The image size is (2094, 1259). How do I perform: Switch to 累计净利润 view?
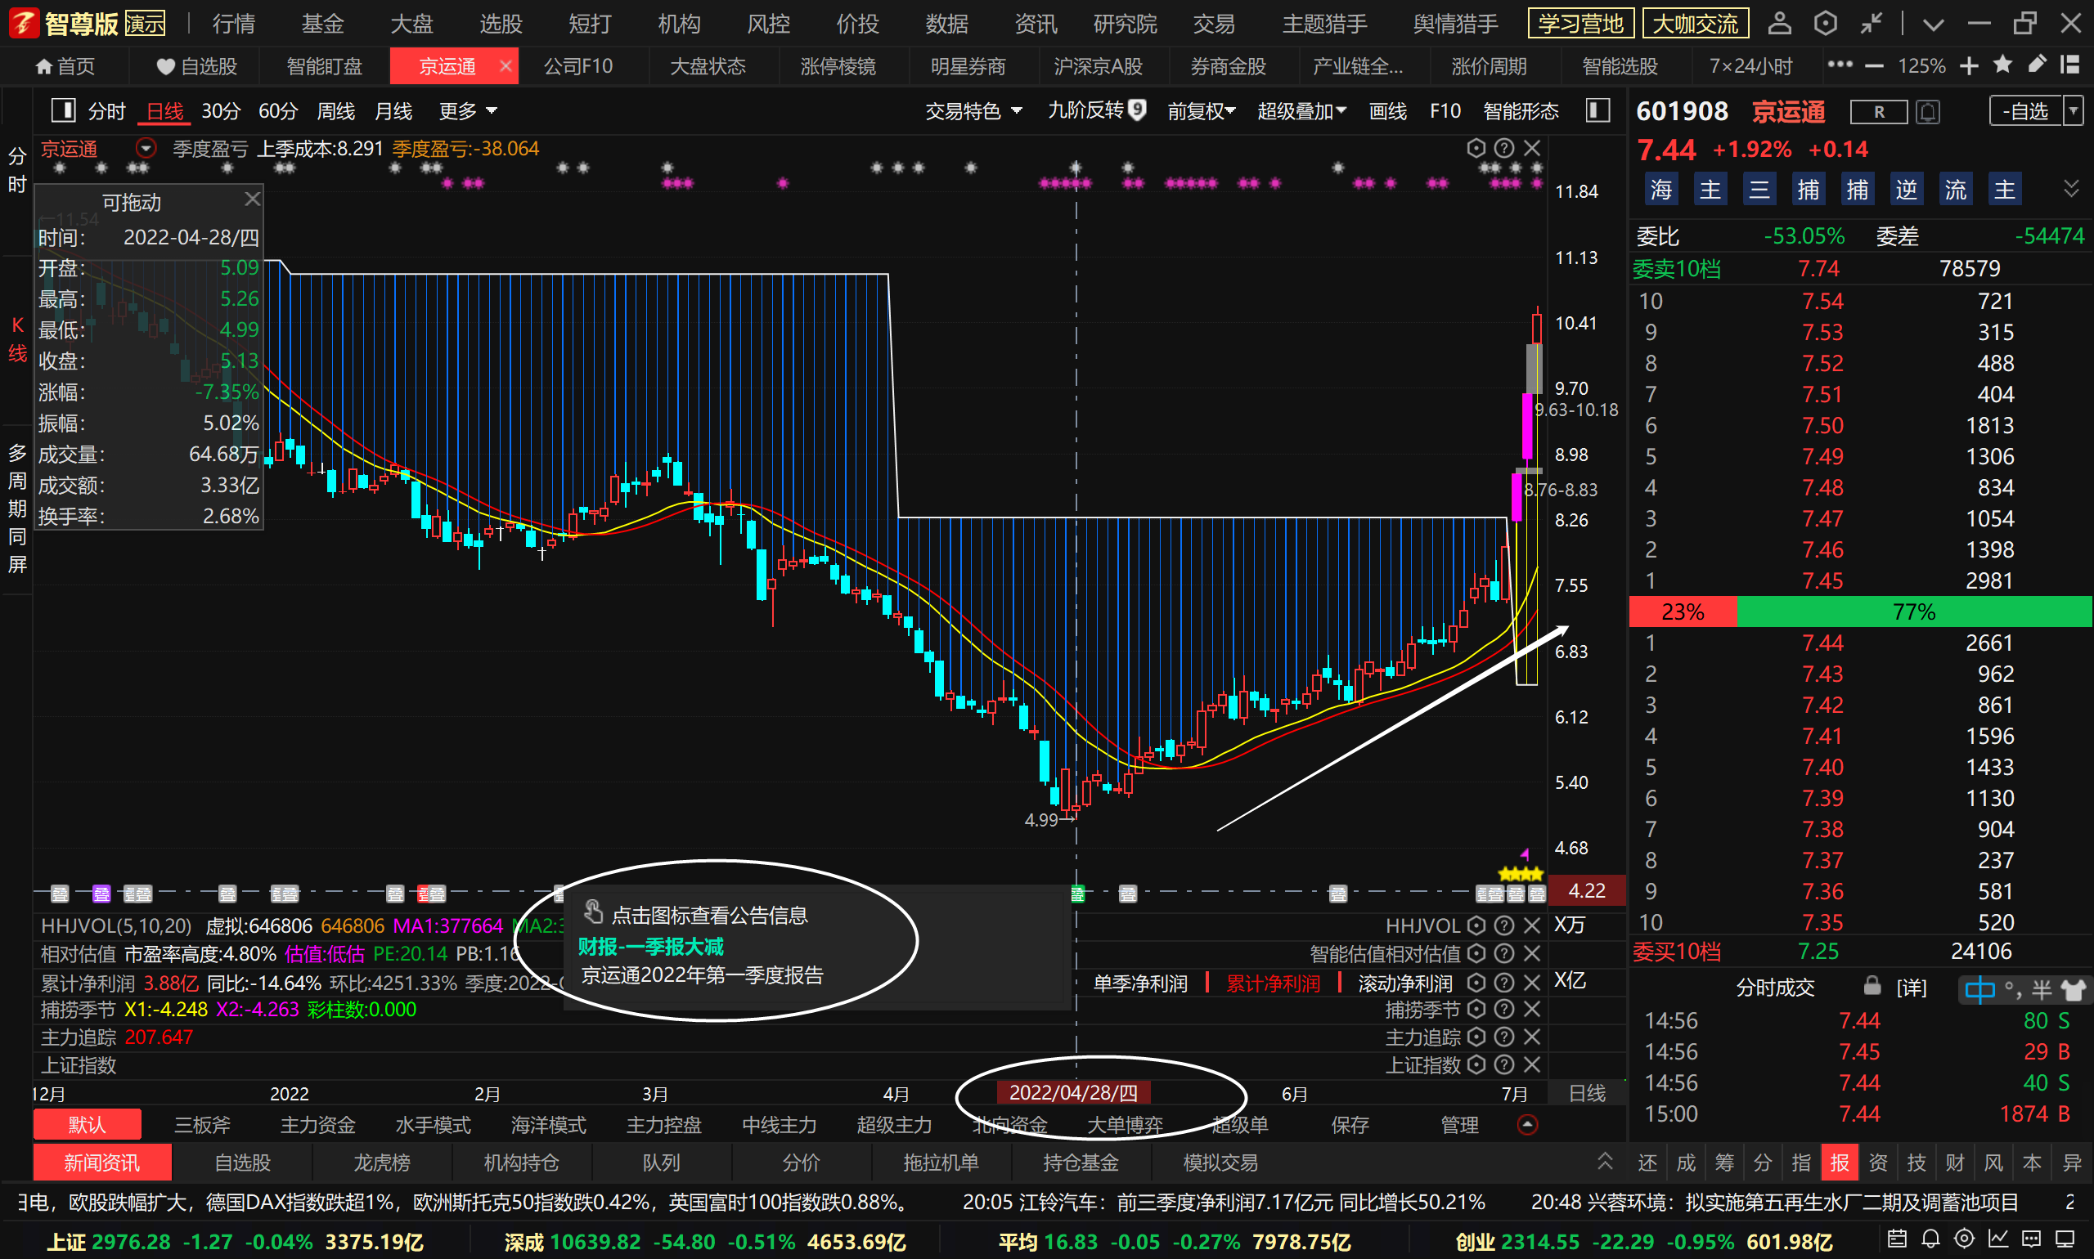1273,983
